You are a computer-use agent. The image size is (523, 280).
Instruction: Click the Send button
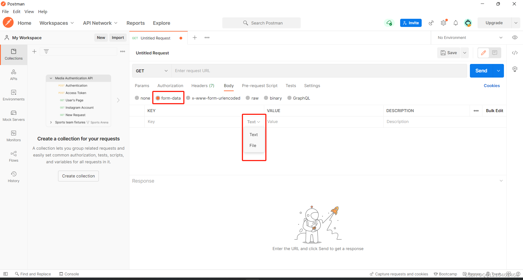pos(481,71)
